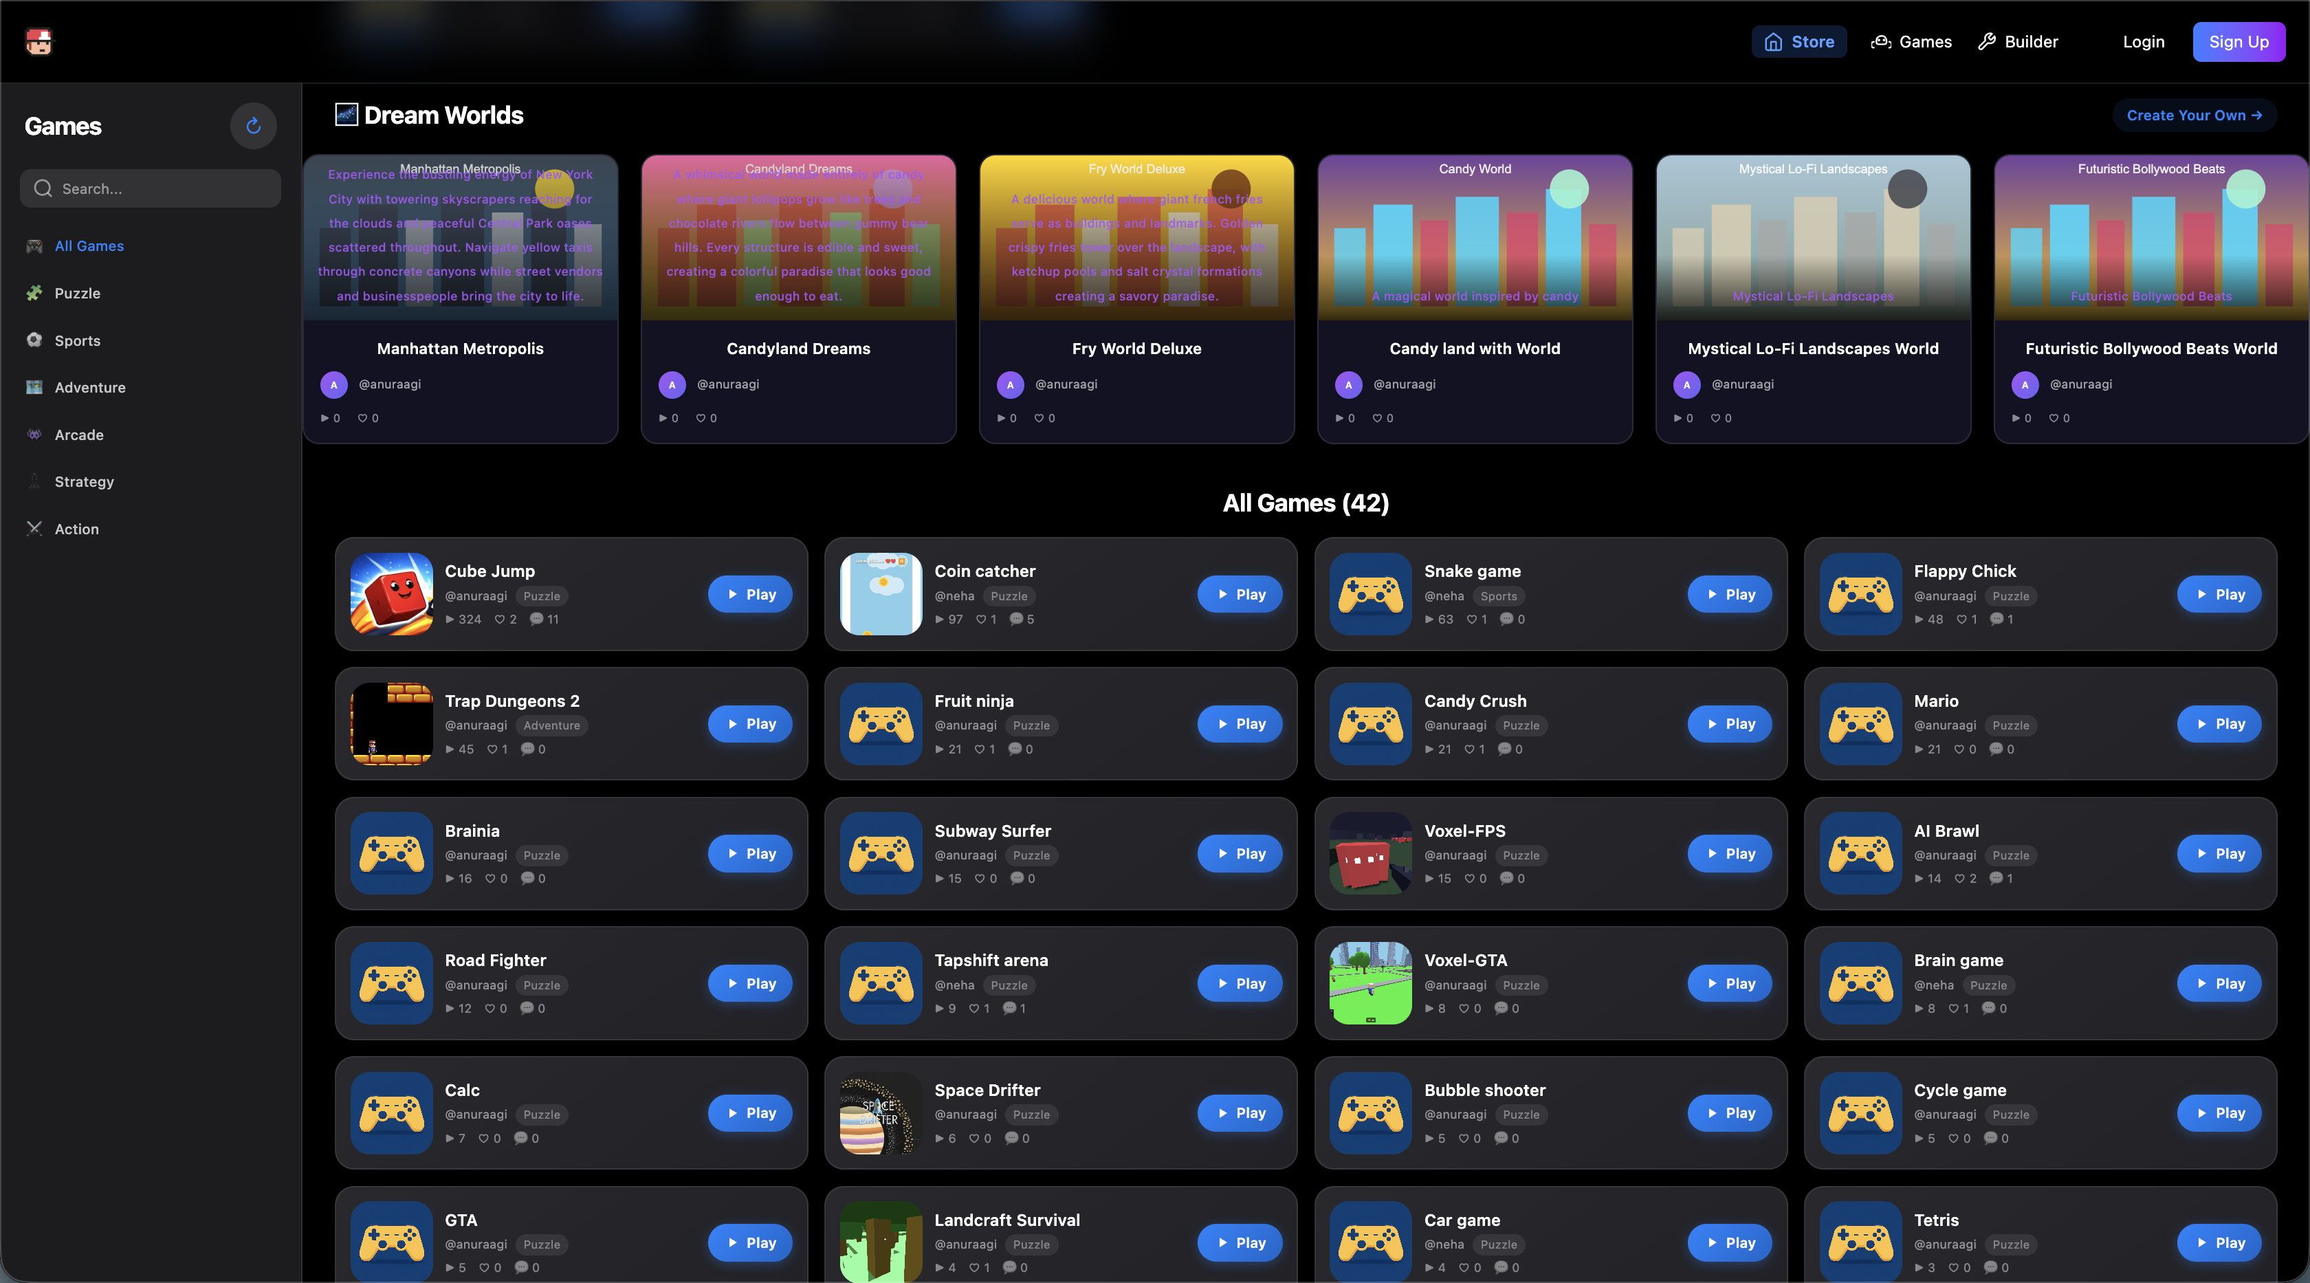Open the Login link

(x=2143, y=41)
